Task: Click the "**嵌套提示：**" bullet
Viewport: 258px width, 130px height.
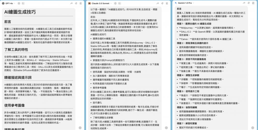Action: 209,103
